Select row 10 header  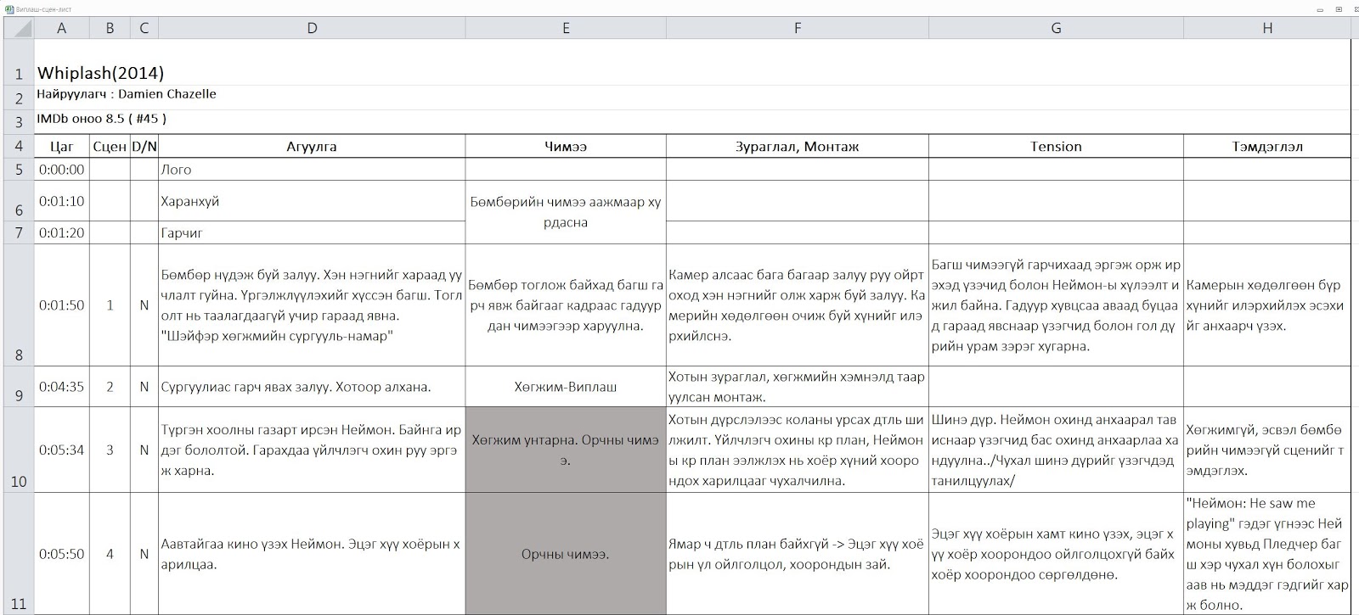point(19,450)
